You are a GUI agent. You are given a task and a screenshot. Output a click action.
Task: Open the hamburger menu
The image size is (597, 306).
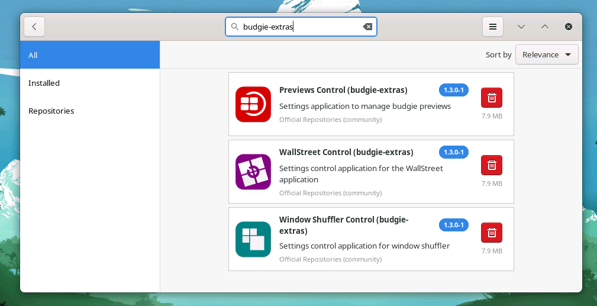(493, 27)
